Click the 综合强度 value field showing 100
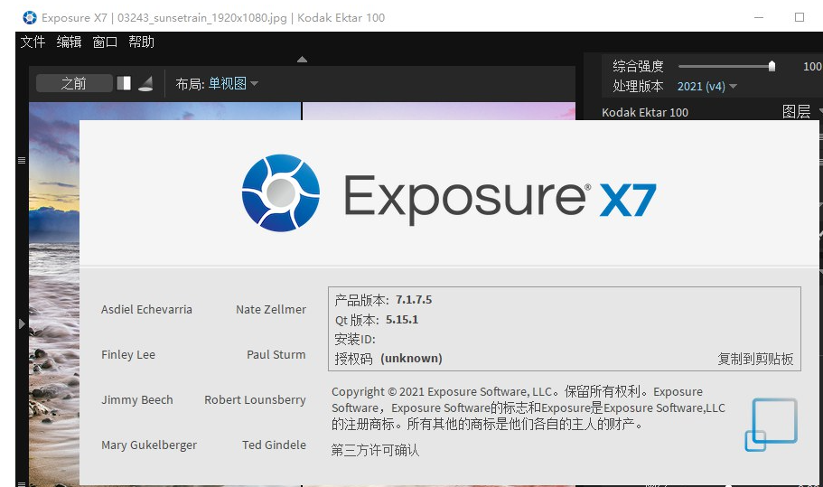823x487 pixels. 811,66
